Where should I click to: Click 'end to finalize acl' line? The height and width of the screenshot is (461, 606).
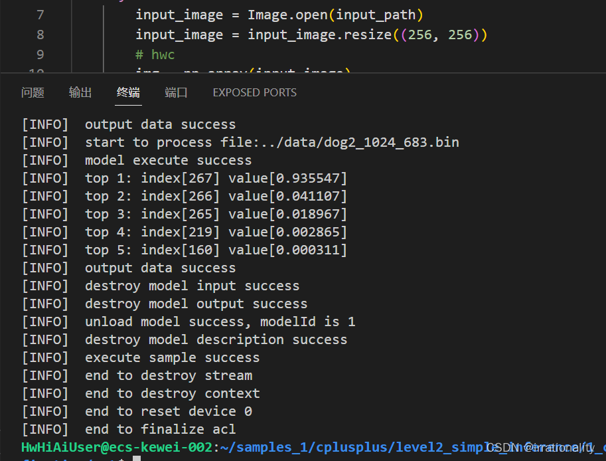click(x=129, y=429)
